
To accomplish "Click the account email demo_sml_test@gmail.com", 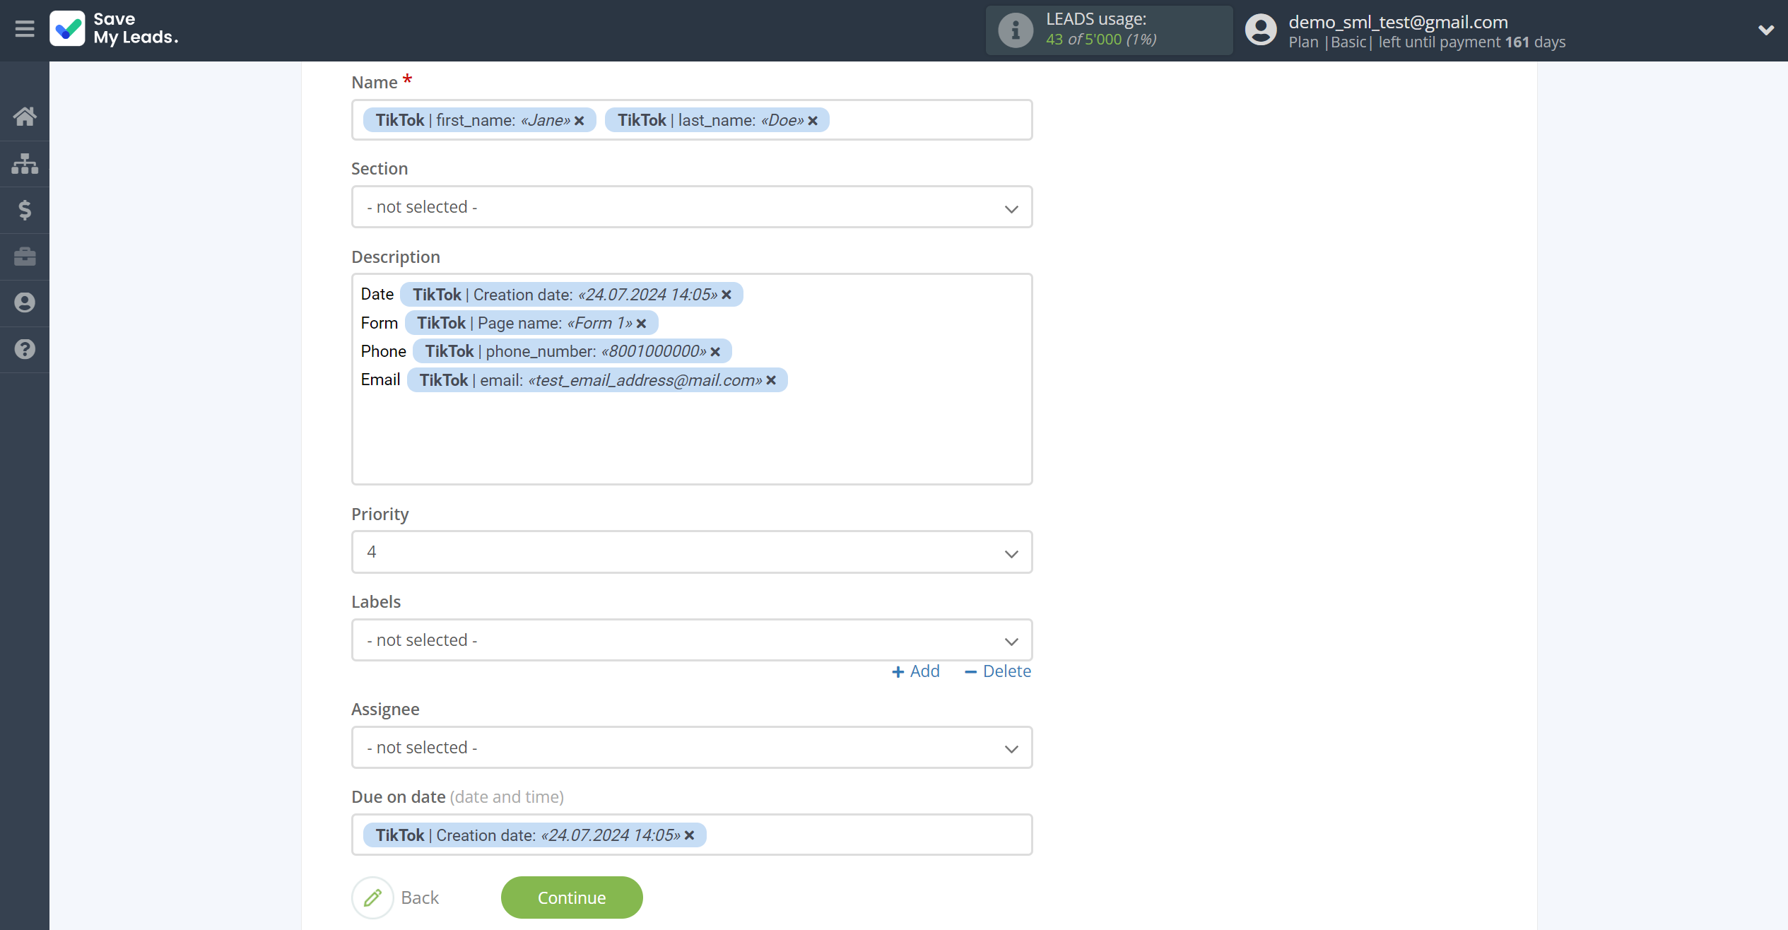I will pos(1398,22).
